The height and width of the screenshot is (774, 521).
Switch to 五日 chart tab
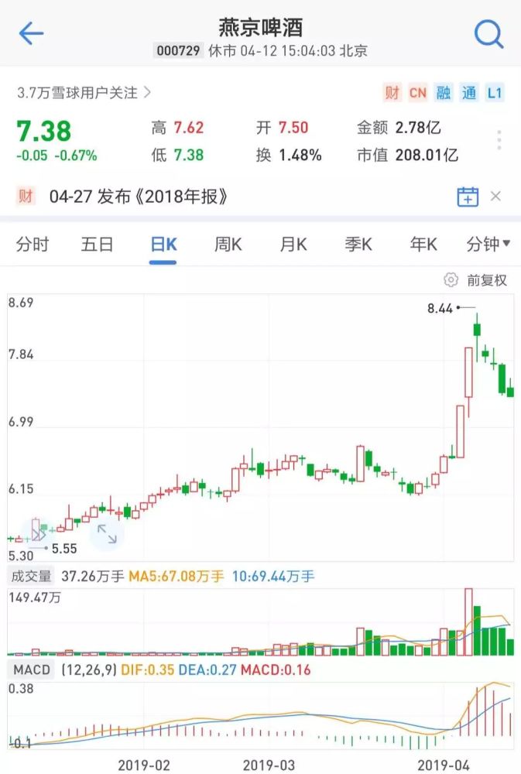(98, 245)
